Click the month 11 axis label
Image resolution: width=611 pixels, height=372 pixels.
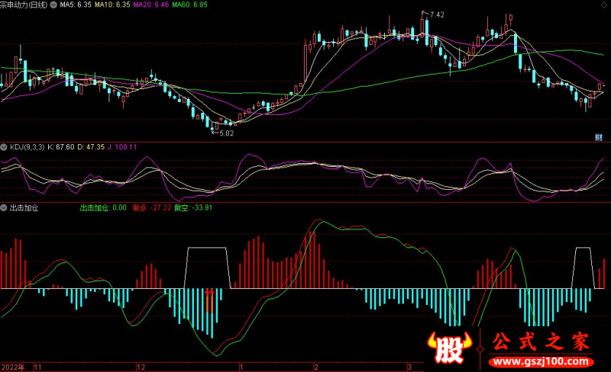pos(37,367)
